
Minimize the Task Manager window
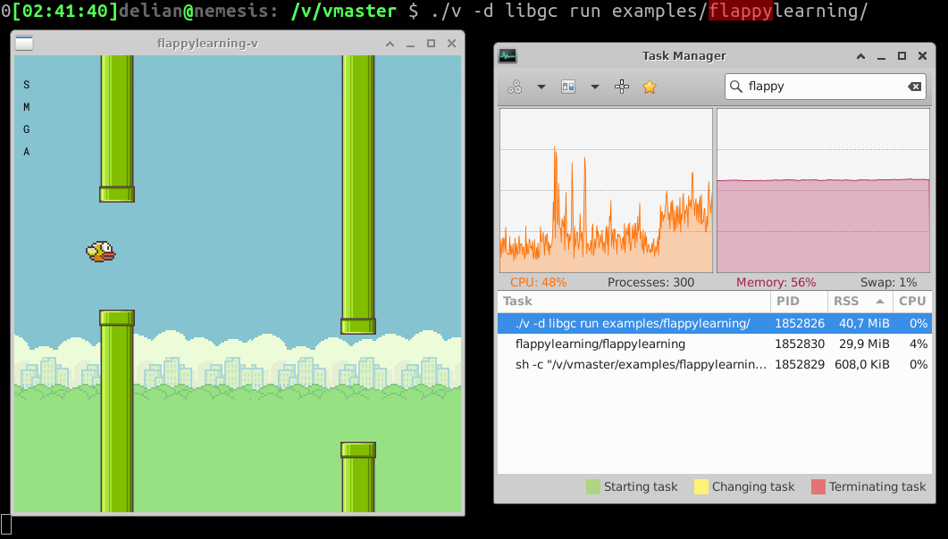[882, 56]
